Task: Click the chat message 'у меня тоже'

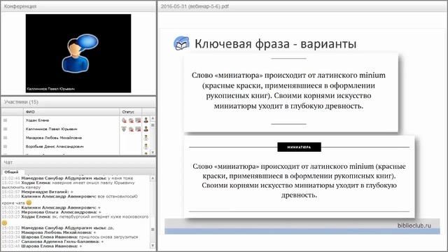Action: [120, 178]
